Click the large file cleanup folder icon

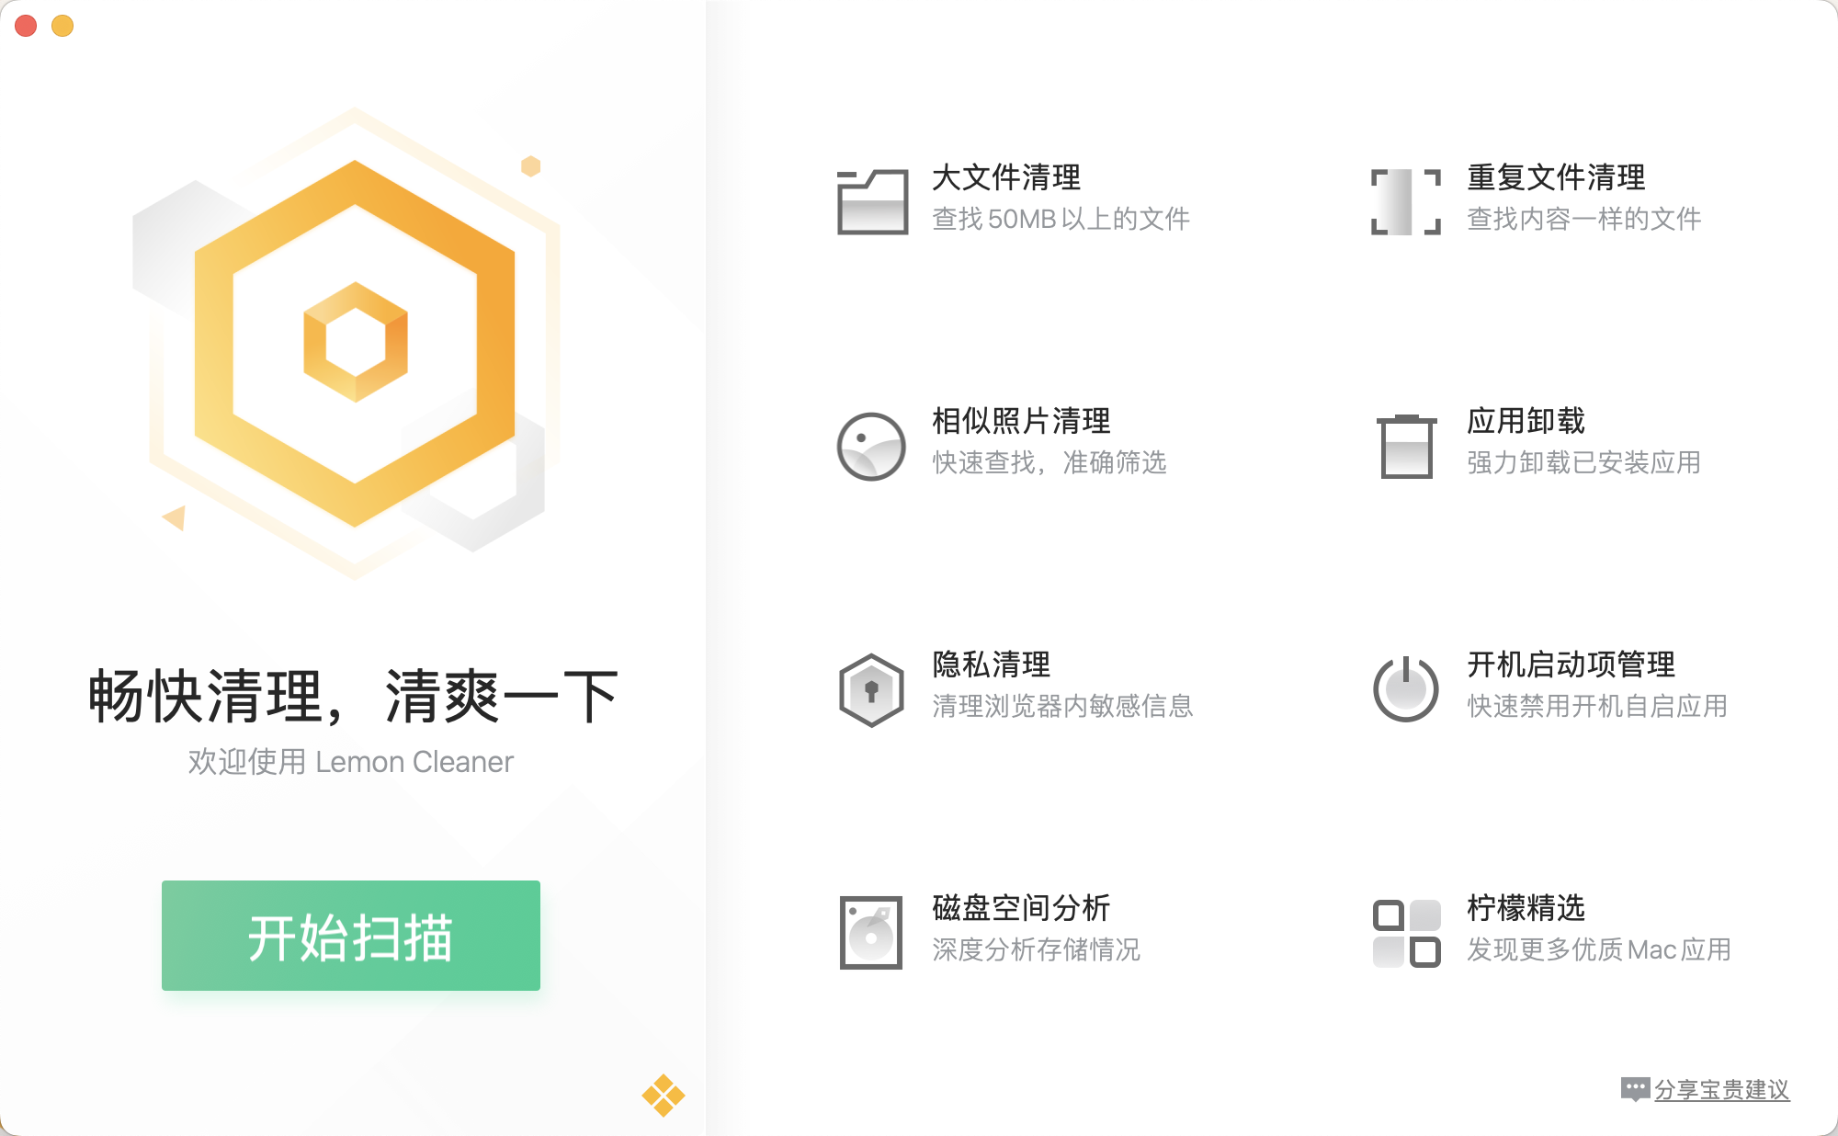click(872, 201)
